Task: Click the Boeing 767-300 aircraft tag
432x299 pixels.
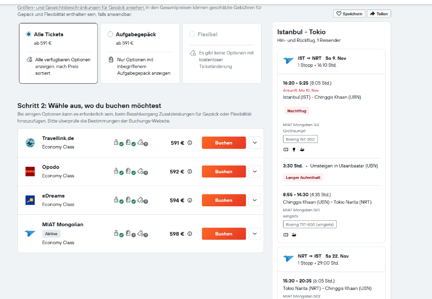Action: pos(300,139)
